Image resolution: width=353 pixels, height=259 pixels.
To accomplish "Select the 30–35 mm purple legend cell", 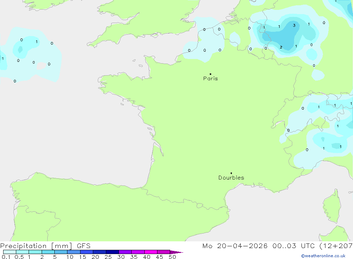I will [125, 252].
